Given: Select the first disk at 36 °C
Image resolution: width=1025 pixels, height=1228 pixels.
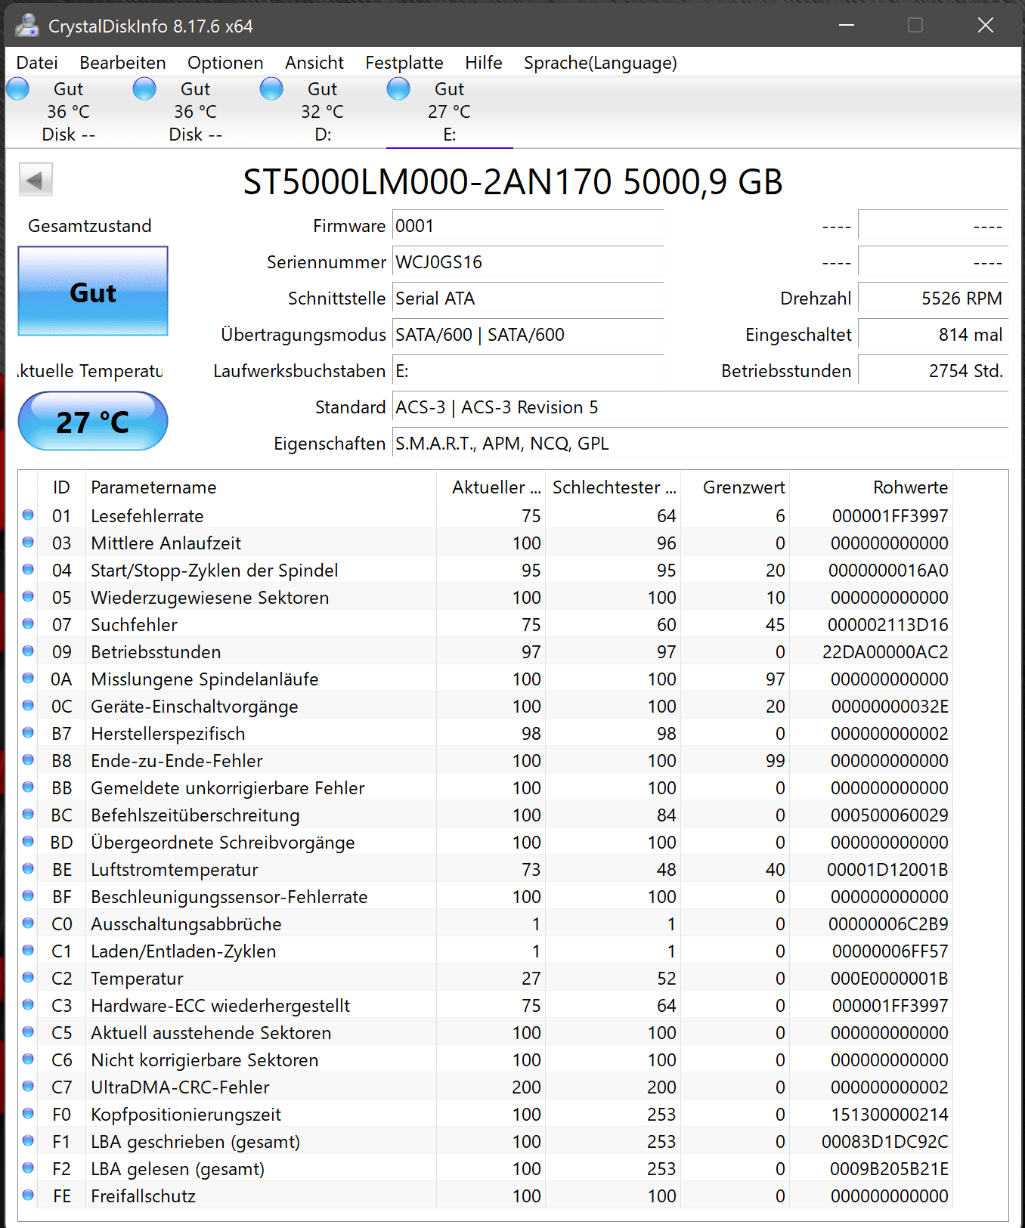Looking at the screenshot, I should (68, 112).
